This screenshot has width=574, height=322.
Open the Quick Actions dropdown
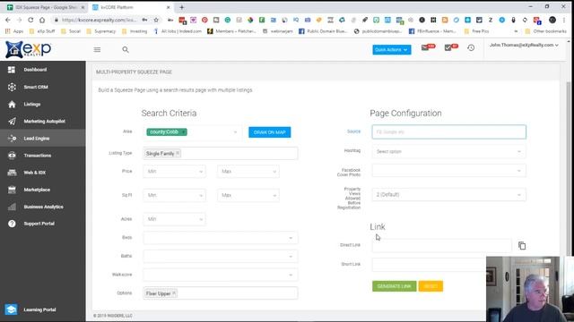tap(391, 50)
